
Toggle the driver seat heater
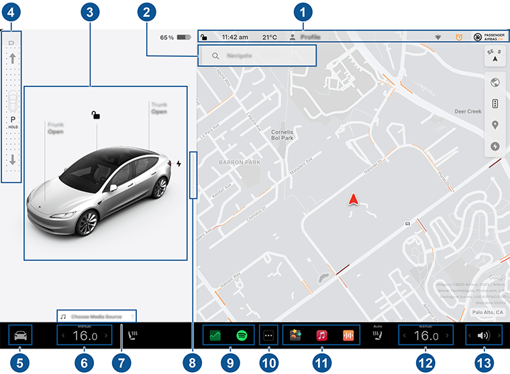(133, 334)
